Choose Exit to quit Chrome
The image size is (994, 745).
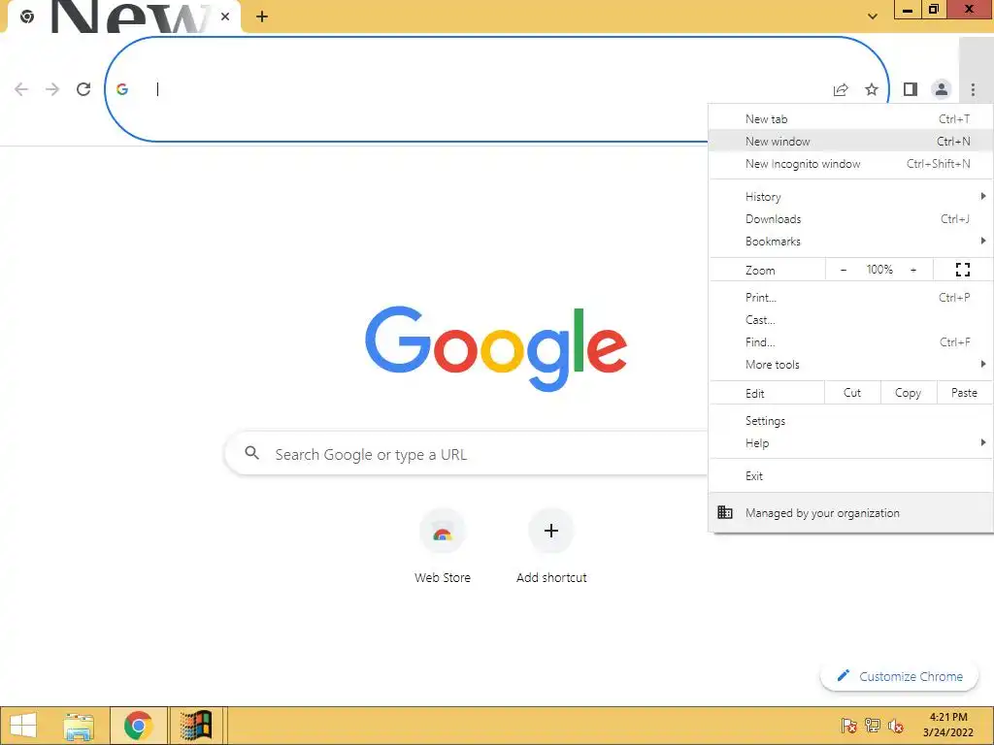point(850,475)
